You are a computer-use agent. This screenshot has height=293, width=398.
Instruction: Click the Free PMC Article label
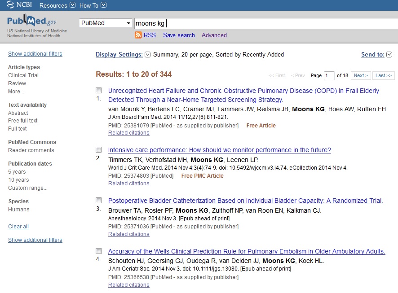(x=202, y=176)
